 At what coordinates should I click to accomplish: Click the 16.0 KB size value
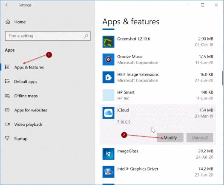(207, 74)
